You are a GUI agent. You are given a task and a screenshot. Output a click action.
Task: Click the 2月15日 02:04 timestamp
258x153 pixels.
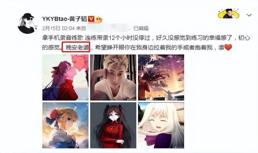[x=58, y=28]
